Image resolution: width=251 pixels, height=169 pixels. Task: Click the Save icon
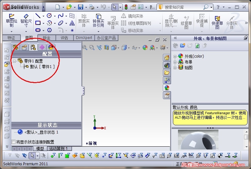[x=80, y=7]
